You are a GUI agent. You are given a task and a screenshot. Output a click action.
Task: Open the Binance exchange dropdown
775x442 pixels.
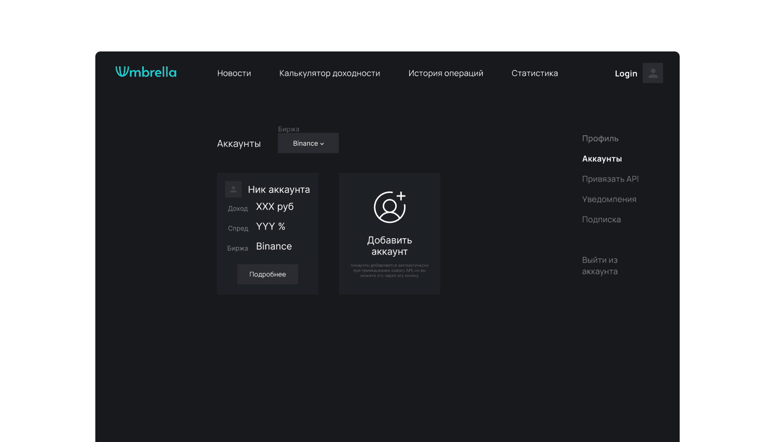tap(308, 143)
